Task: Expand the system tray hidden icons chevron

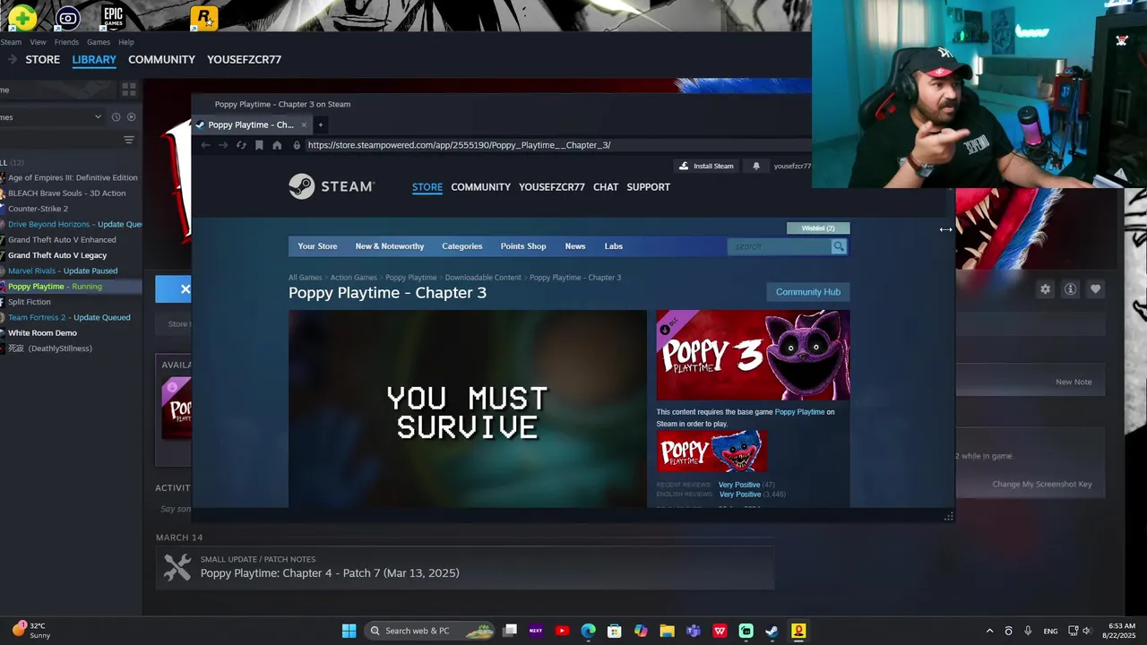Action: point(989,631)
